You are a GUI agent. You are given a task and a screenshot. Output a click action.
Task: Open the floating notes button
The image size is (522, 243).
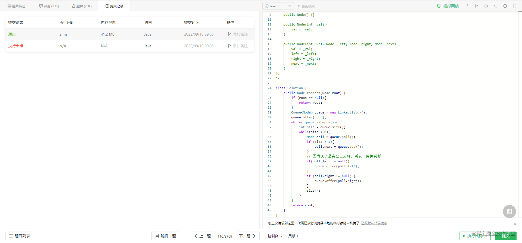click(509, 212)
